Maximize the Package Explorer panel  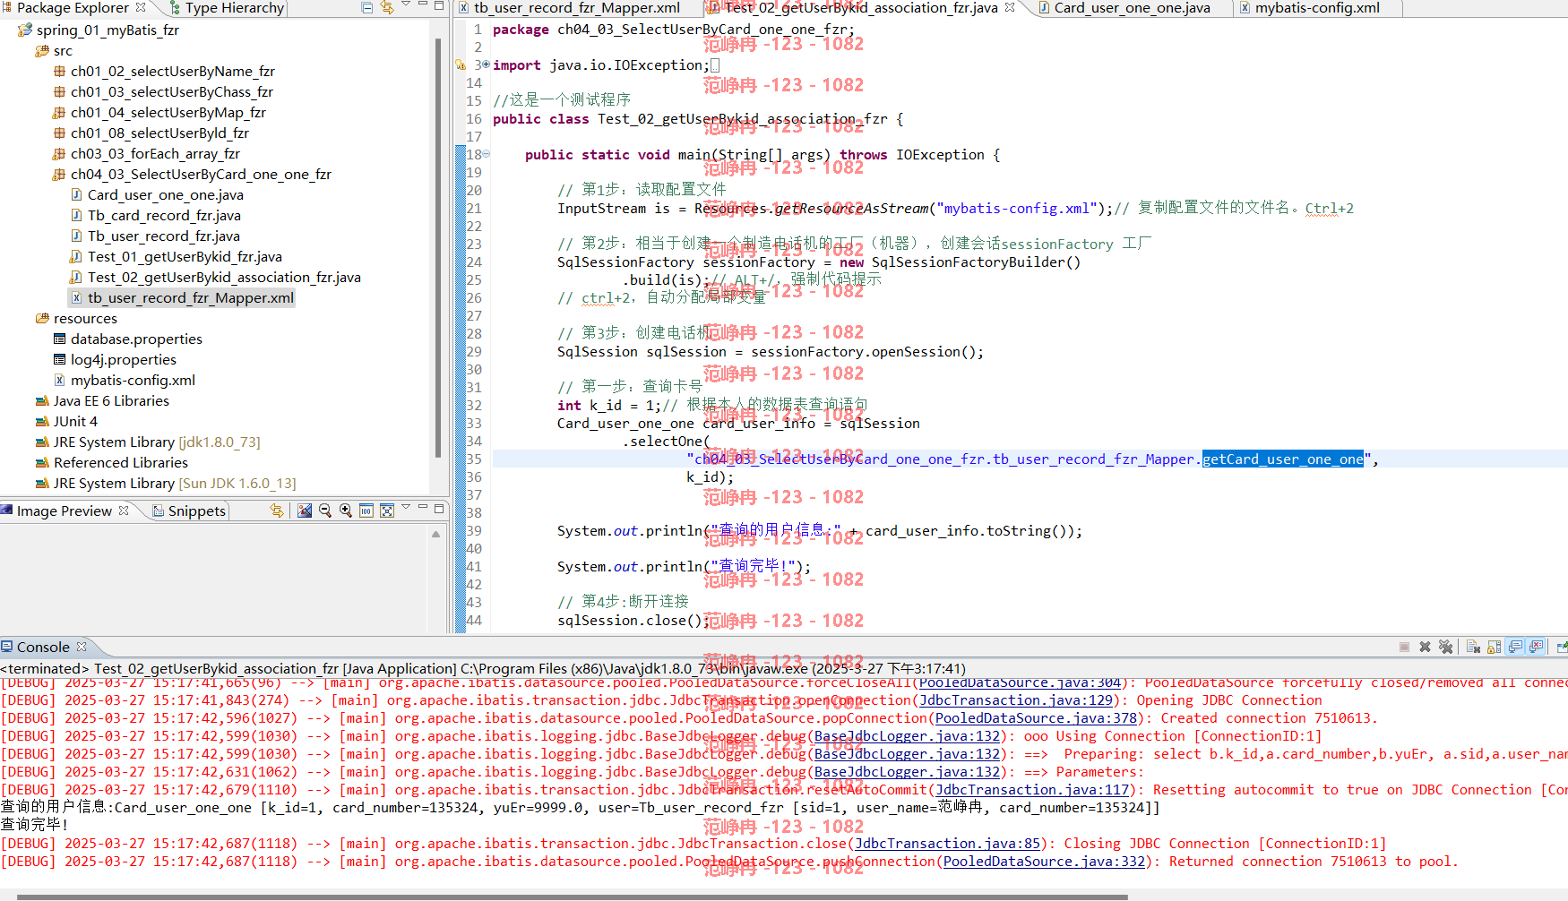coord(439,6)
